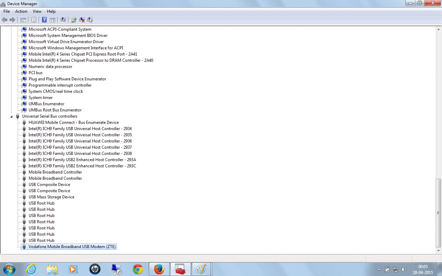Open the Properties toolbar icon
The image size is (442, 276).
point(34,20)
